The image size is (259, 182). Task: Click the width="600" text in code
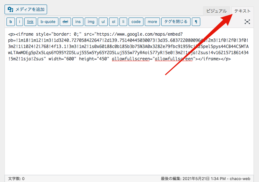click(62, 59)
